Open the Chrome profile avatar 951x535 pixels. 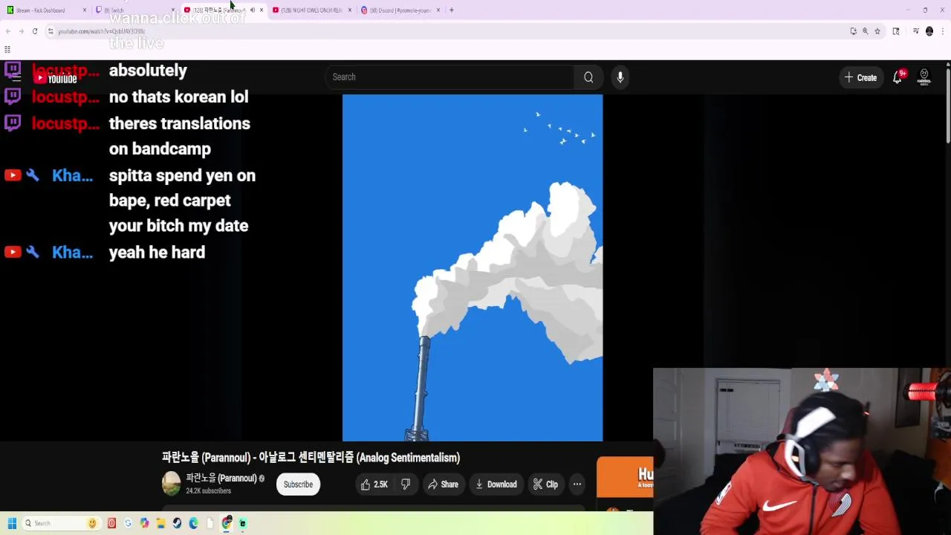(x=929, y=31)
